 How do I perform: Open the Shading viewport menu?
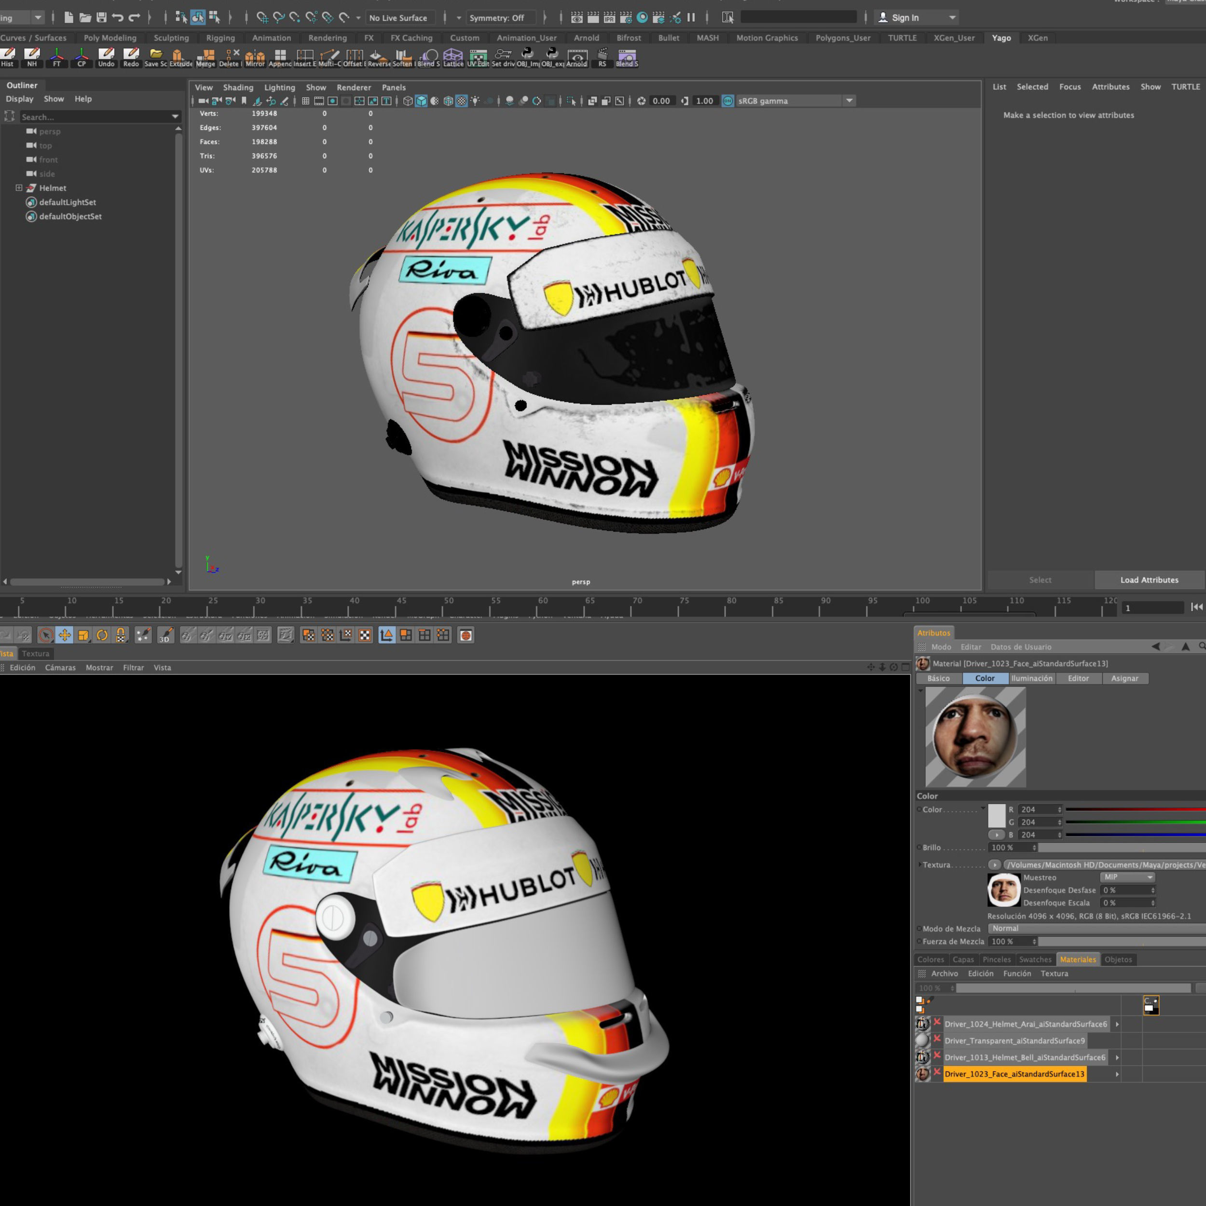(x=238, y=88)
